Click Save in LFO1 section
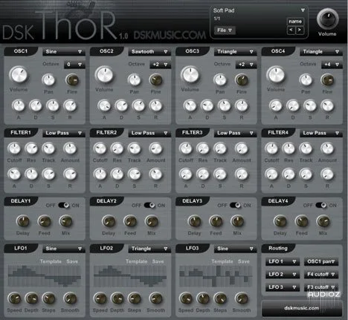 point(72,261)
